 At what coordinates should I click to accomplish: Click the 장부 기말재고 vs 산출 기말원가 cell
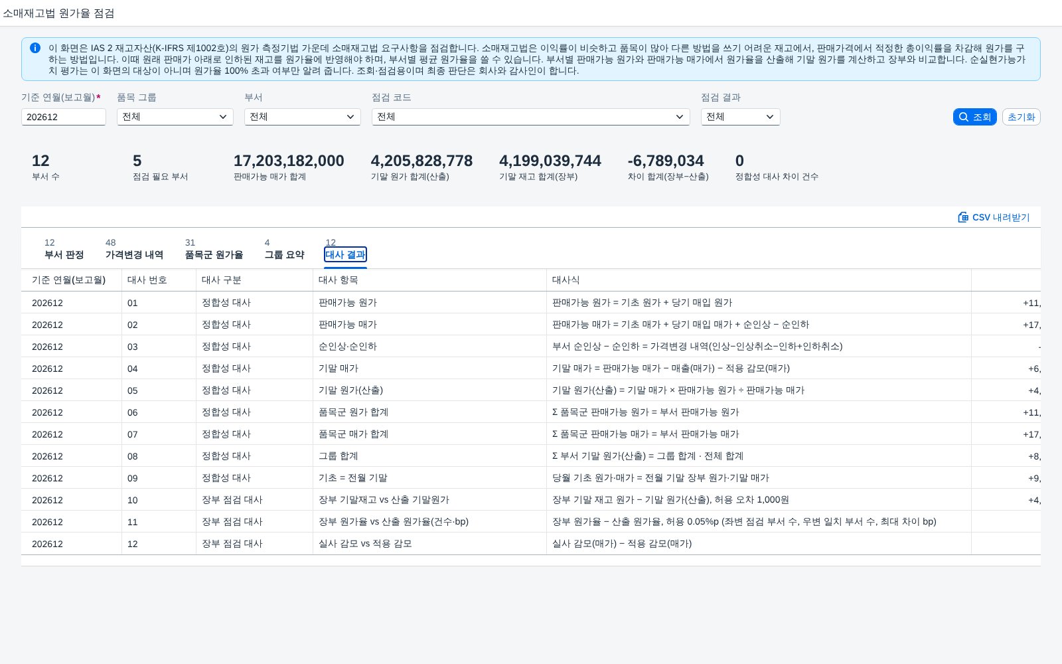coord(430,500)
